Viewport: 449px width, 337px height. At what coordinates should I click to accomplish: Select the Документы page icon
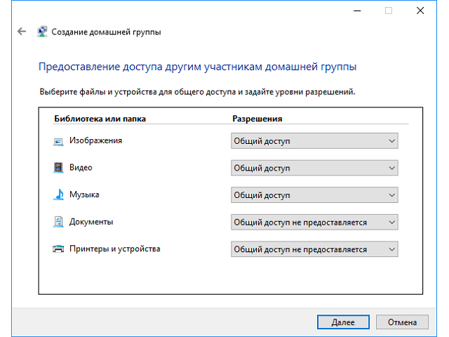point(58,222)
